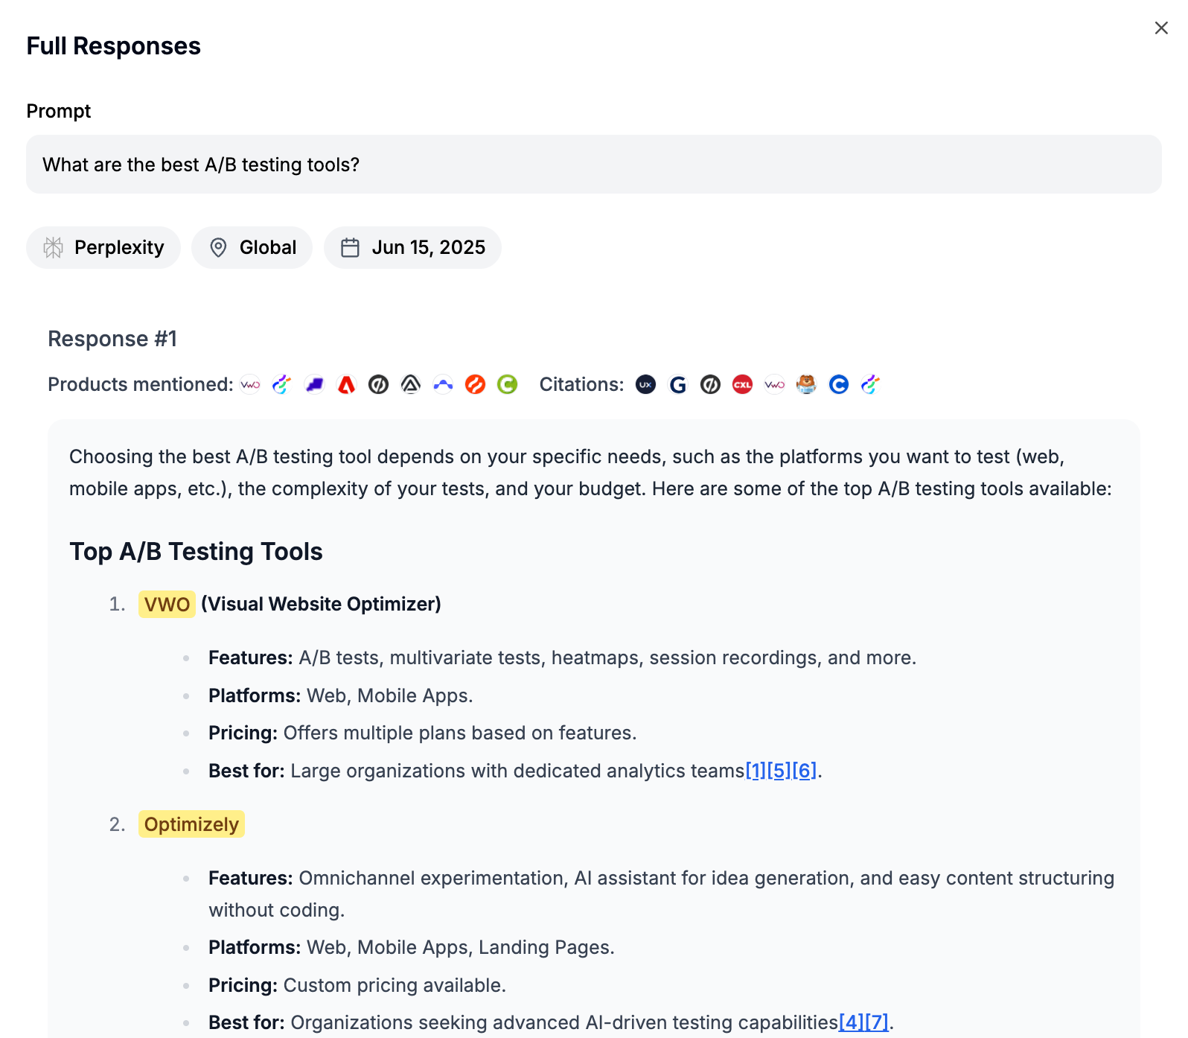
Task: Click the Perplexity logo icon
Action: (x=54, y=247)
